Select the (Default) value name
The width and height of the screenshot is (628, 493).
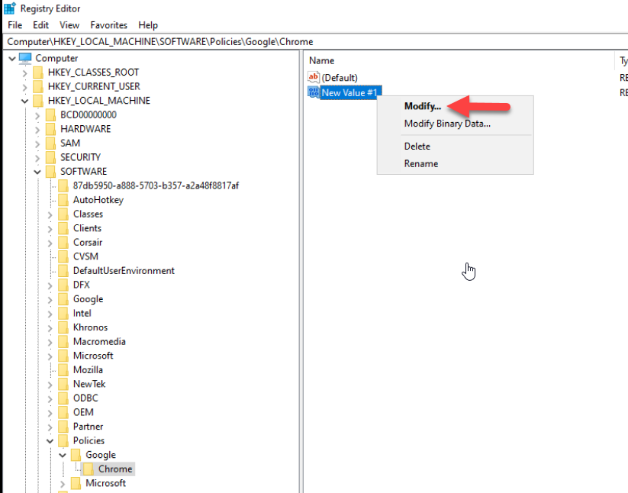click(x=340, y=77)
